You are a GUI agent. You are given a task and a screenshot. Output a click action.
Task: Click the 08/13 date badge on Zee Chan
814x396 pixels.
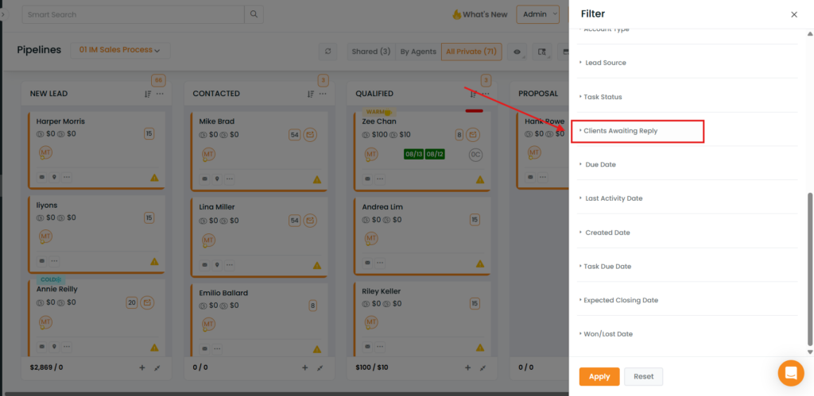point(413,154)
